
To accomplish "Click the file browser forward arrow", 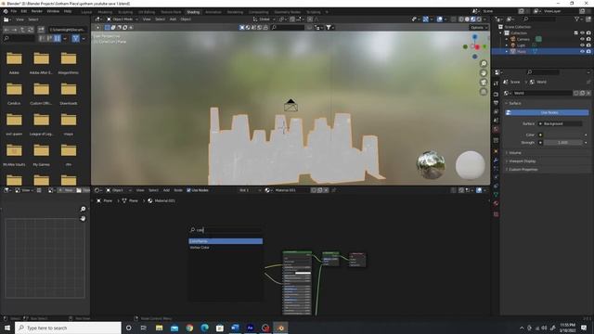I will (15, 30).
